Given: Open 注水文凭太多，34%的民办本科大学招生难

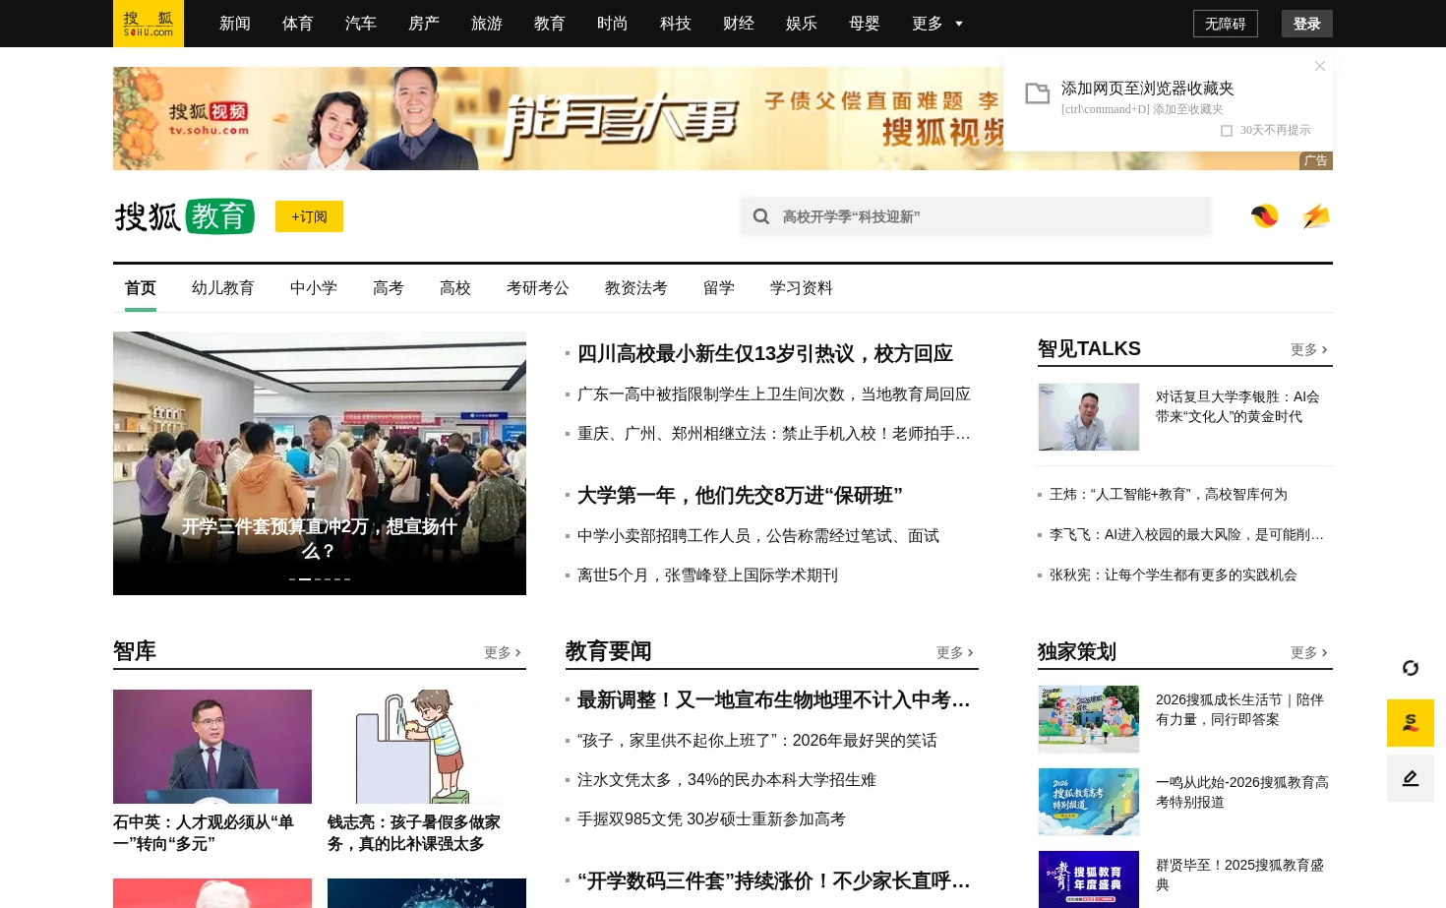Looking at the screenshot, I should click(727, 780).
